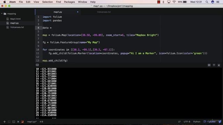Click the update package icon in status bar
Screen dimensions: 223x125
[205, 122]
